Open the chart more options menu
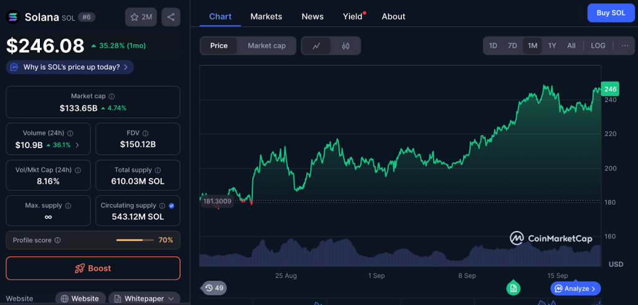The height and width of the screenshot is (305, 638). pyautogui.click(x=624, y=45)
